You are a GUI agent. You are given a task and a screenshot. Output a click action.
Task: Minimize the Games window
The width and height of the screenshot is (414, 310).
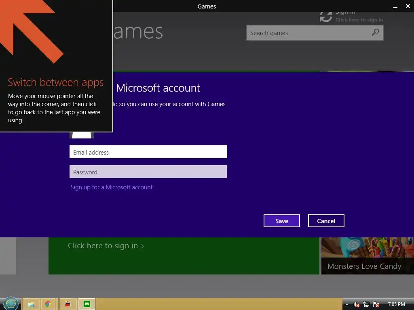395,6
